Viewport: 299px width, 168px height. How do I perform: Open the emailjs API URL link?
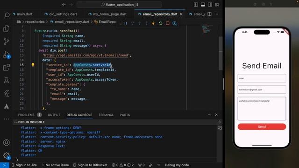pyautogui.click(x=86, y=55)
